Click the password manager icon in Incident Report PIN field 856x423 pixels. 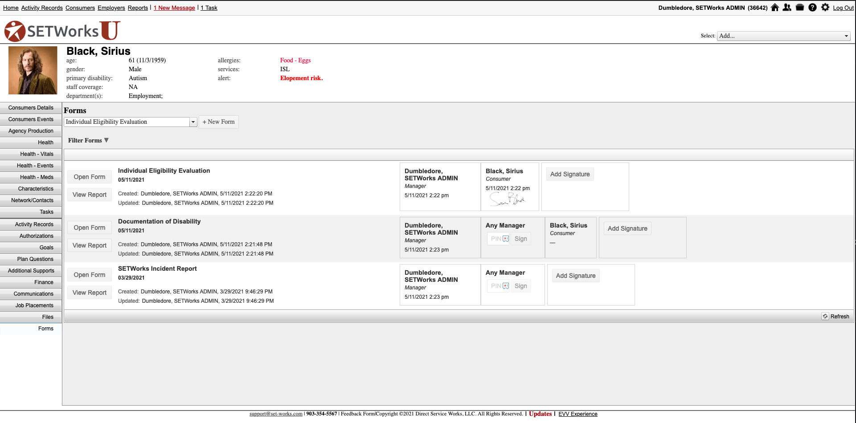click(x=506, y=286)
